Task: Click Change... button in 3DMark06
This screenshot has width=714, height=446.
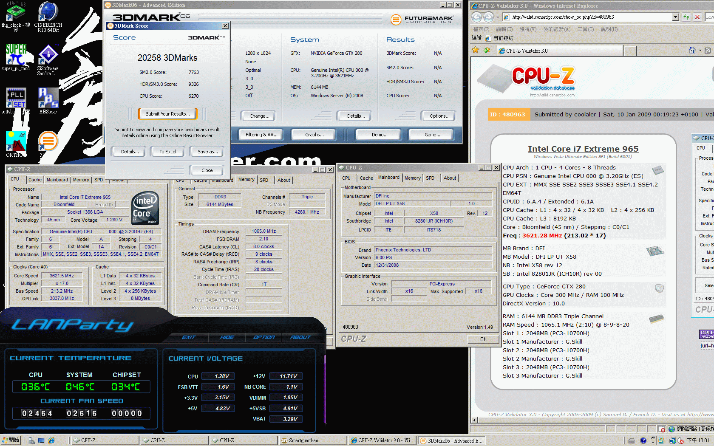Action: [259, 116]
